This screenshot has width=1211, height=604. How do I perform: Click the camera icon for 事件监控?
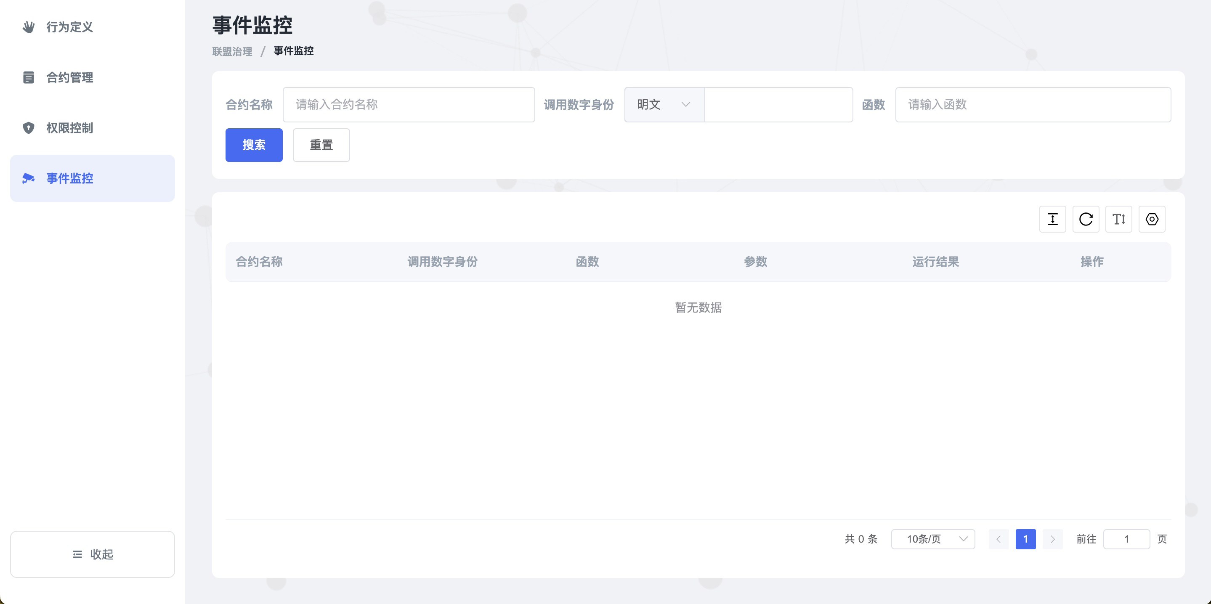tap(29, 178)
